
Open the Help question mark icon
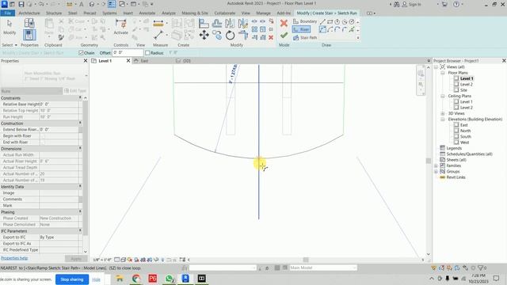point(456,4)
